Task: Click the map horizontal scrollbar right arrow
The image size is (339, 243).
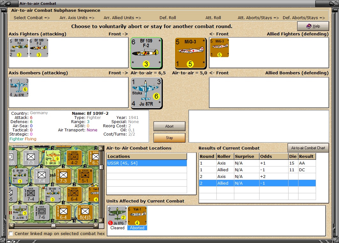Action: tap(96, 226)
